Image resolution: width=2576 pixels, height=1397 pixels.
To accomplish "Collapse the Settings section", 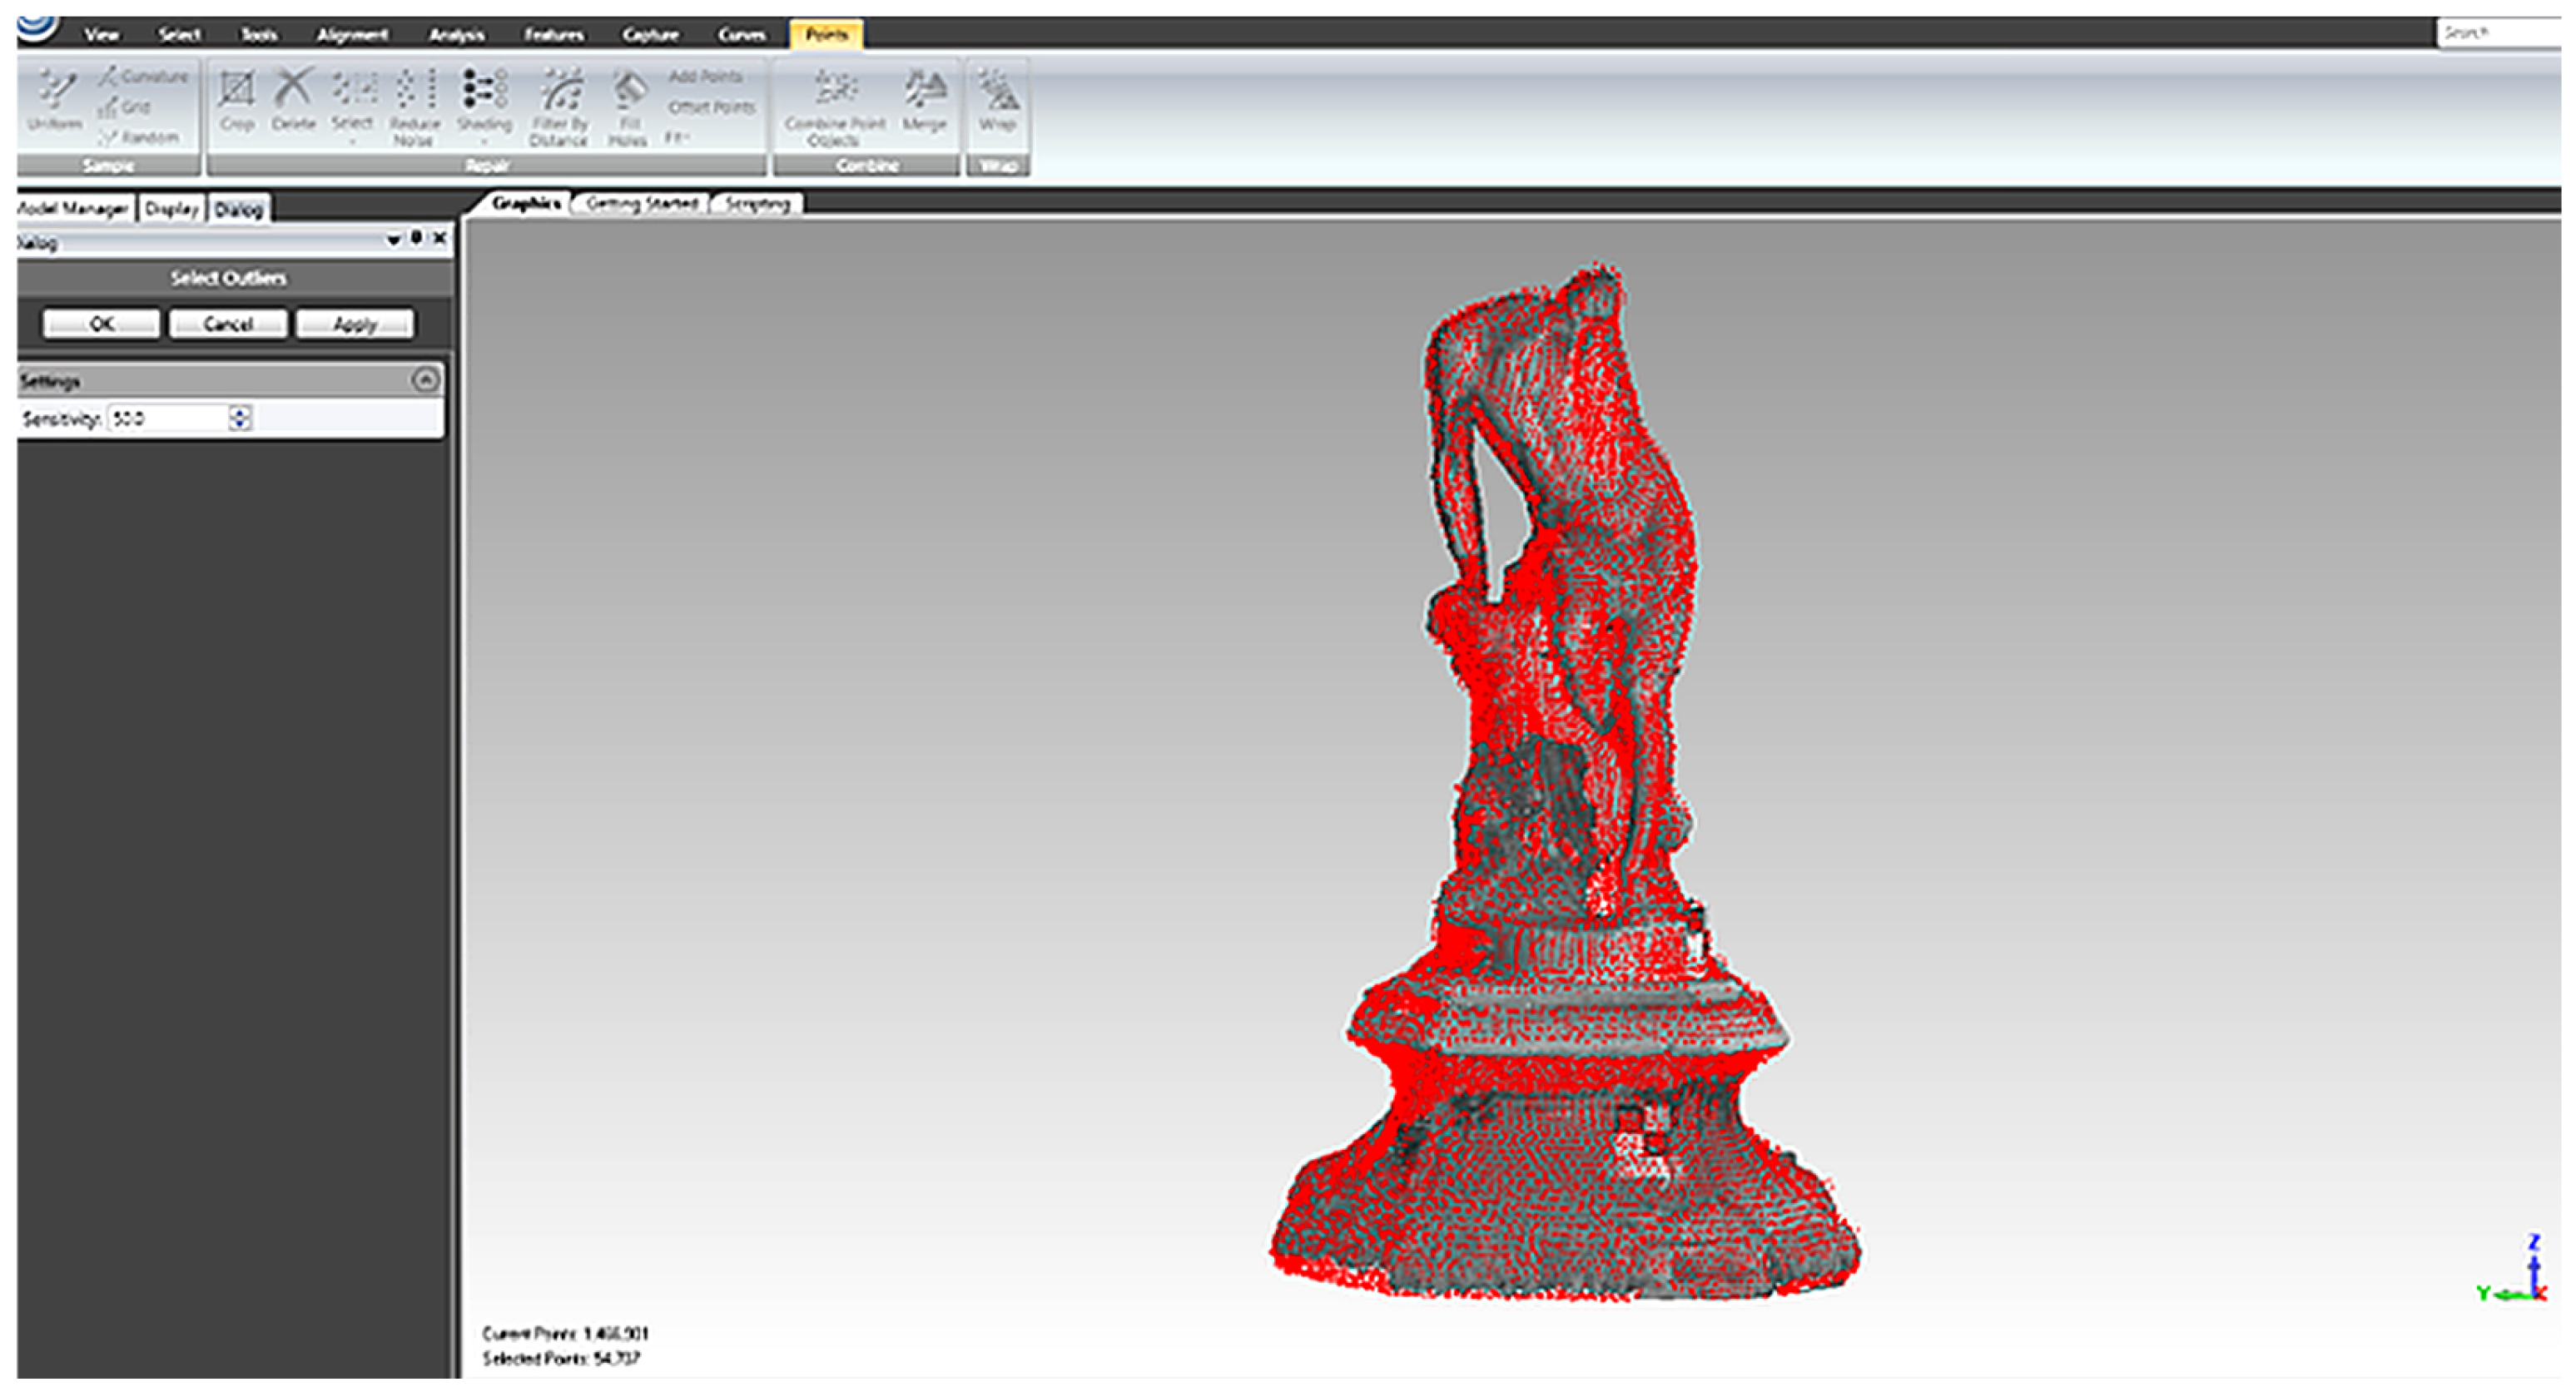I will click(425, 380).
